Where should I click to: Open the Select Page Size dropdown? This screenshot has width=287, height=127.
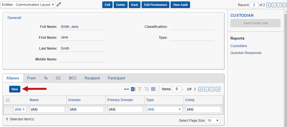tap(213, 121)
